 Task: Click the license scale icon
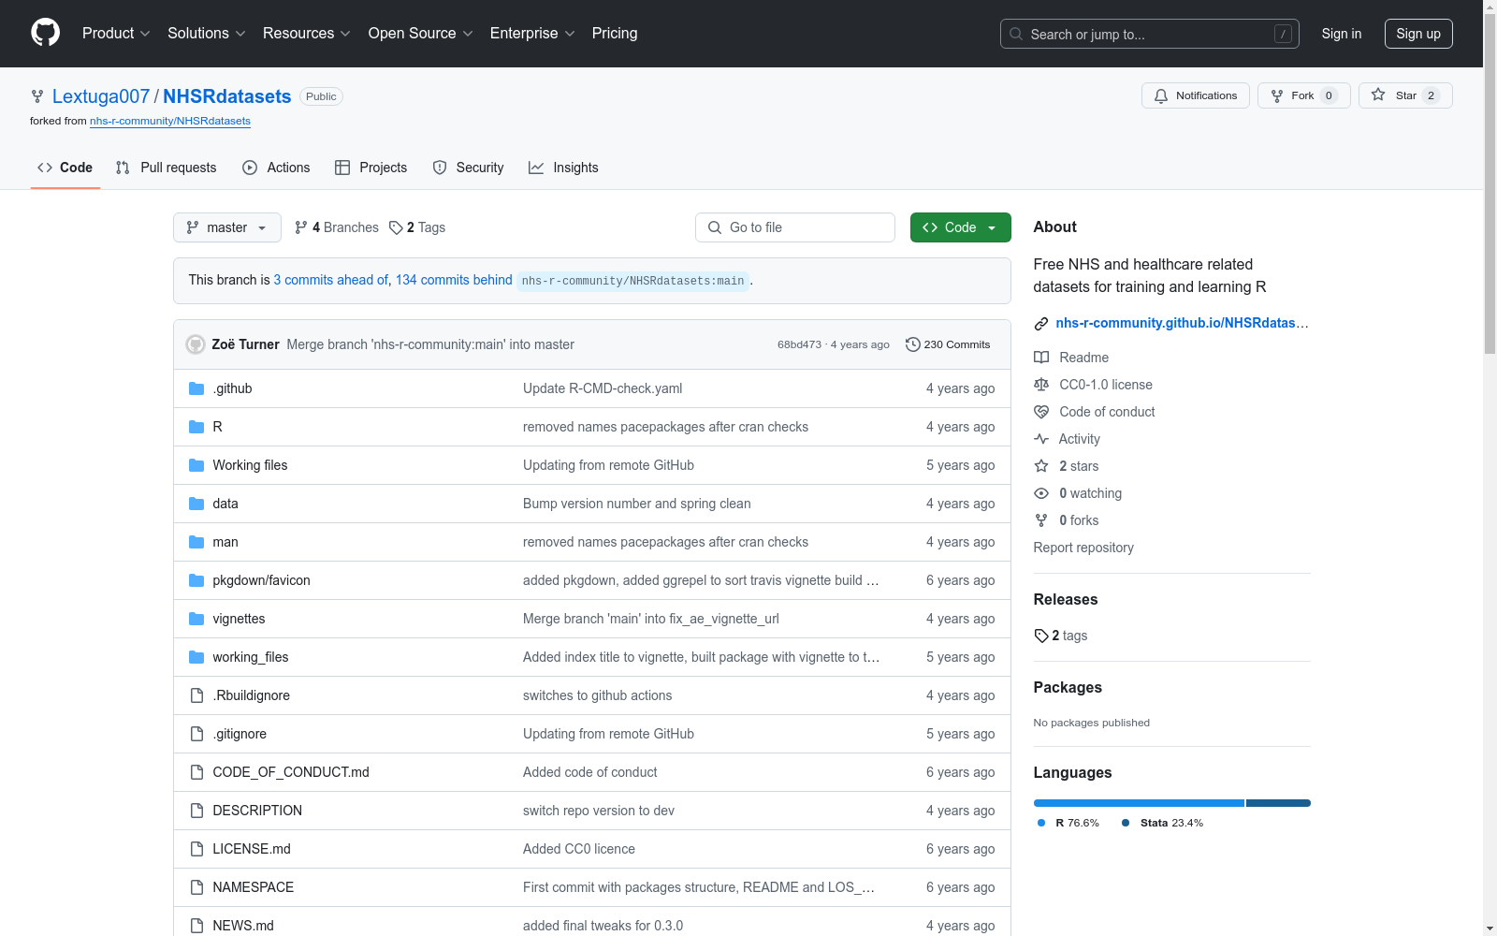tap(1041, 385)
